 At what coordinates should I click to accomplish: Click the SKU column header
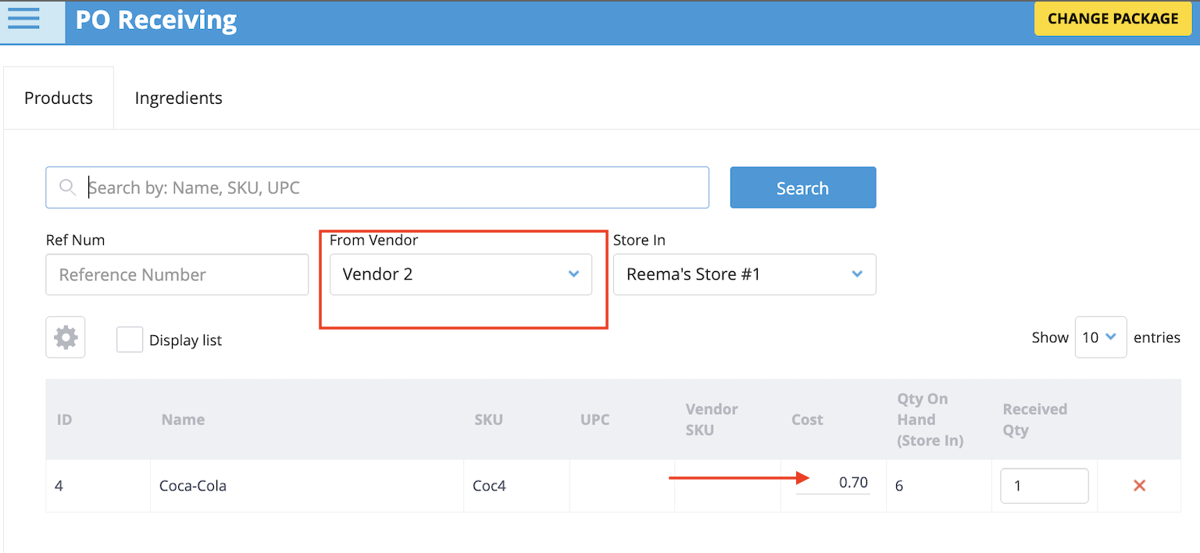pyautogui.click(x=488, y=419)
